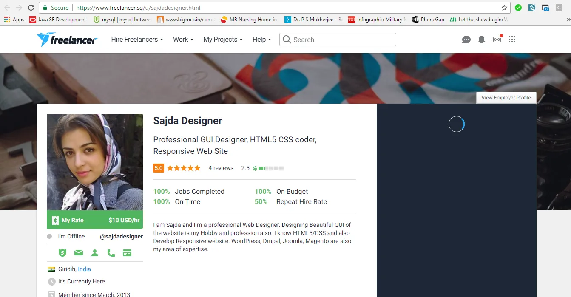This screenshot has height=297, width=571.
Task: Expand the Help menu
Action: click(261, 39)
